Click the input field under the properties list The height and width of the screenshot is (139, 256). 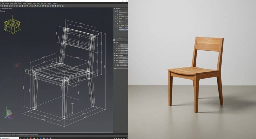121,68
